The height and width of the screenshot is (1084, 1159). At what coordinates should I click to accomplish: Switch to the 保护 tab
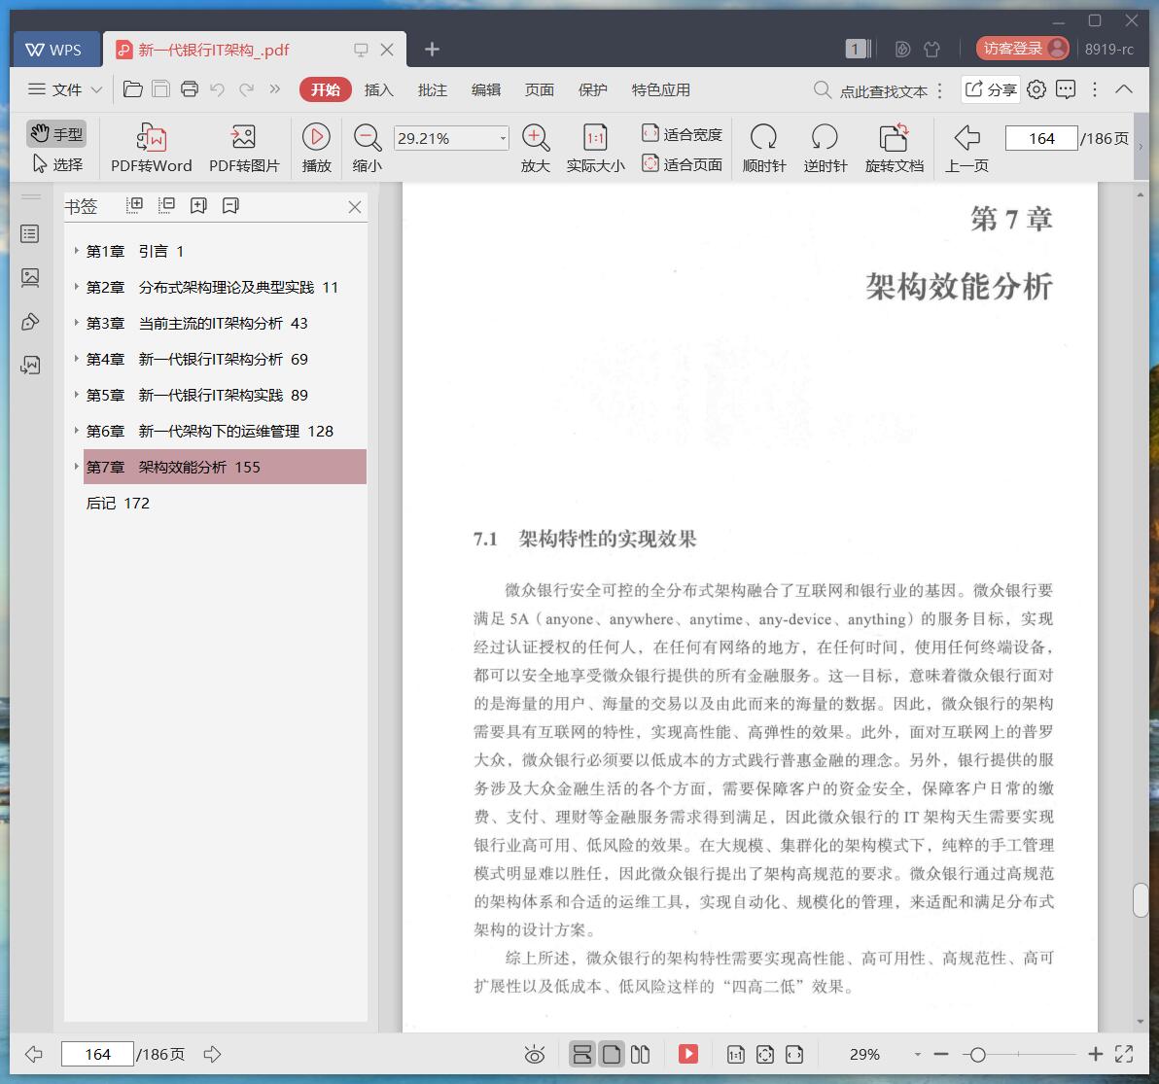point(592,89)
